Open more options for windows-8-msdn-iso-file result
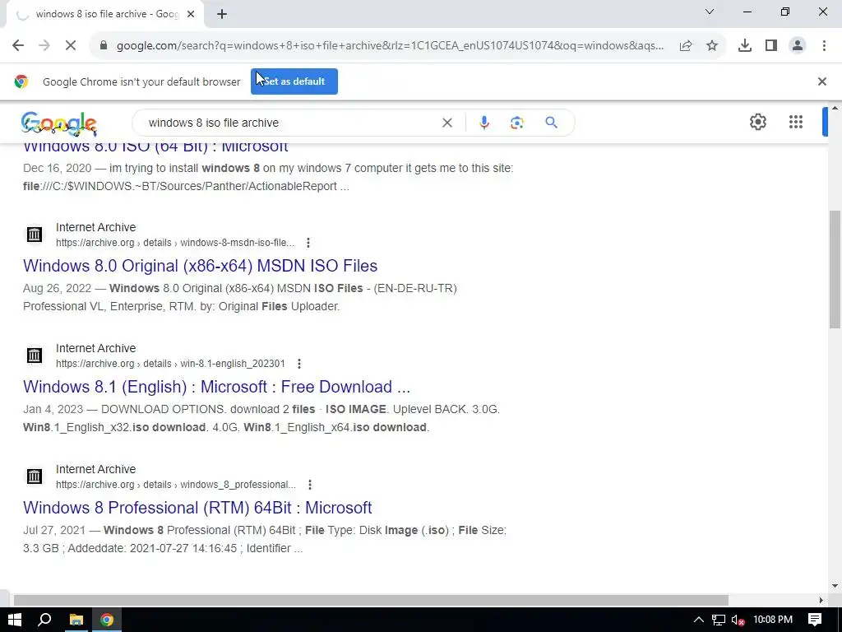The width and height of the screenshot is (842, 632). (308, 243)
